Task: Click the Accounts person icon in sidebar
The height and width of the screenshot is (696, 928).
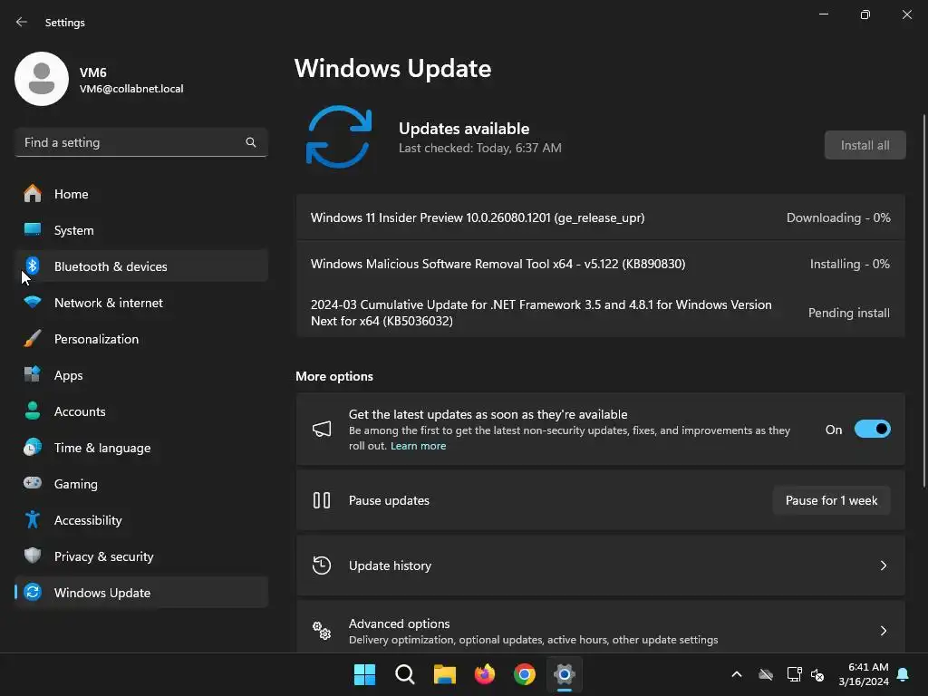Action: pos(33,411)
